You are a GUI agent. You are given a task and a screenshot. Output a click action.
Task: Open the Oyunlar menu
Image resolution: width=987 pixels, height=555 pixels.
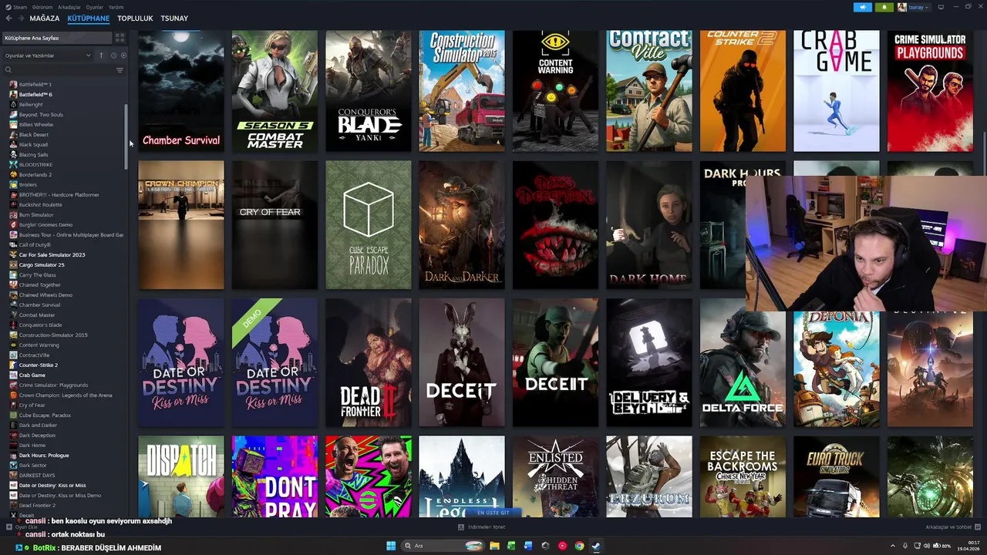[95, 7]
